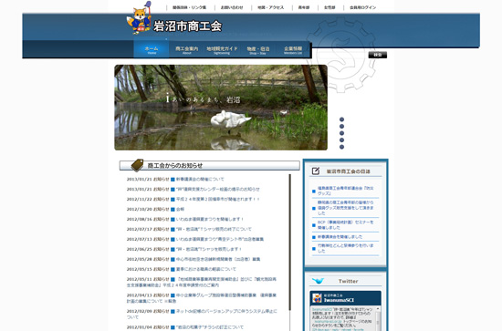
Task: Show the second banner slide via its dot
Action: point(341,127)
